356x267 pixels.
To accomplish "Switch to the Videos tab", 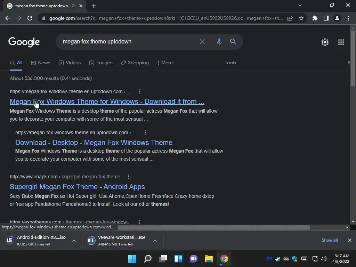I will (70, 63).
